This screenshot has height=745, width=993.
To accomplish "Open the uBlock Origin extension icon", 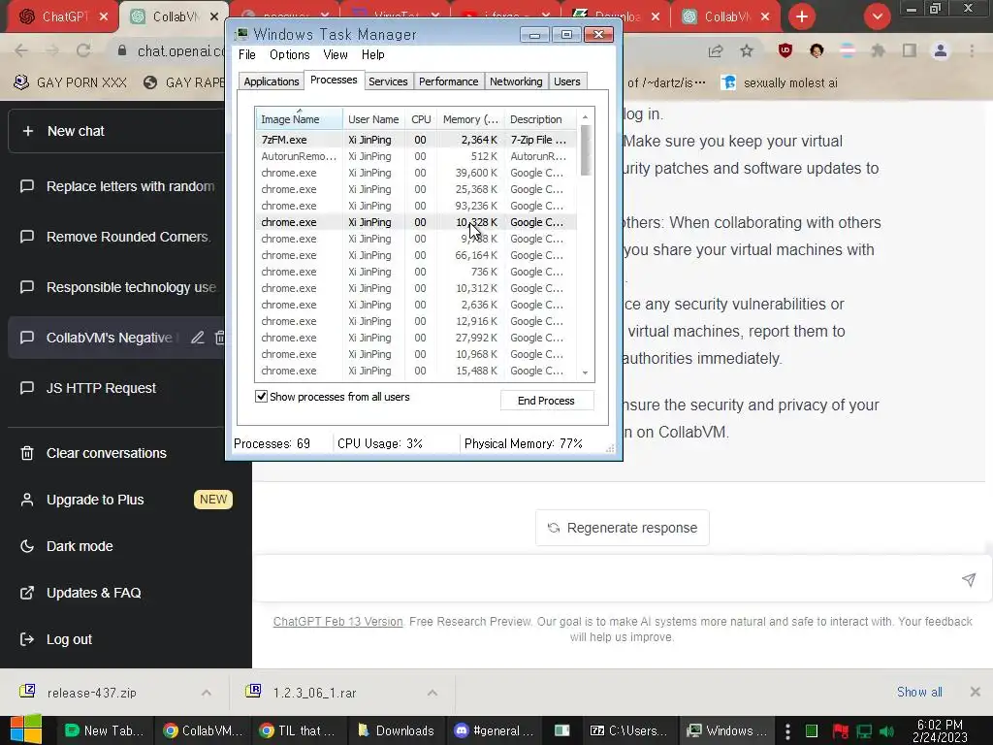I will (785, 51).
